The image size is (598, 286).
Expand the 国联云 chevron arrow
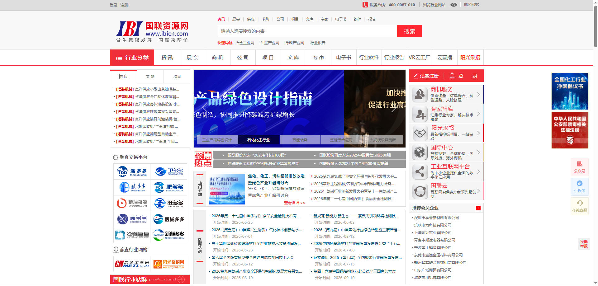[x=478, y=191]
